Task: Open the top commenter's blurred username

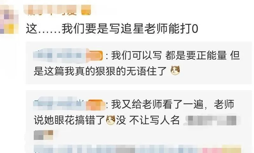Action: [x=52, y=10]
